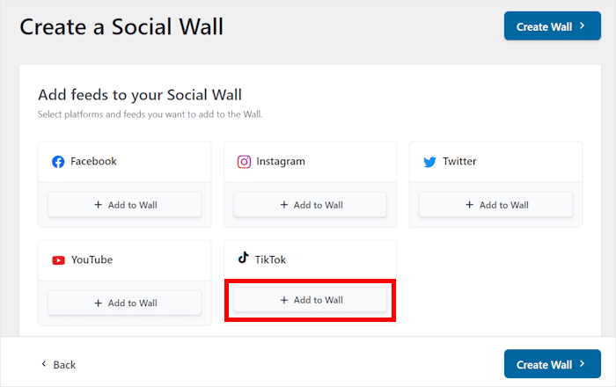Select the TikTok platform label
616x387 pixels.
[x=270, y=259]
